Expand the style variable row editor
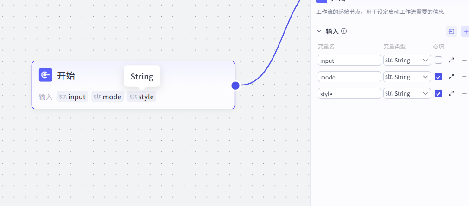Viewport: 469px width, 206px height. tap(451, 93)
